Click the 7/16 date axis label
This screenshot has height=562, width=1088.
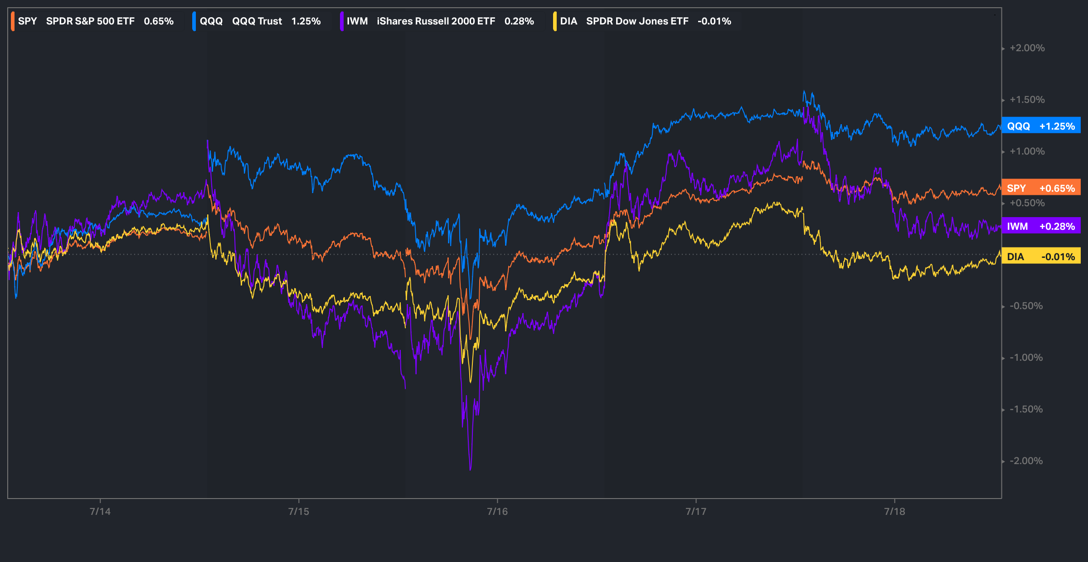pos(497,511)
